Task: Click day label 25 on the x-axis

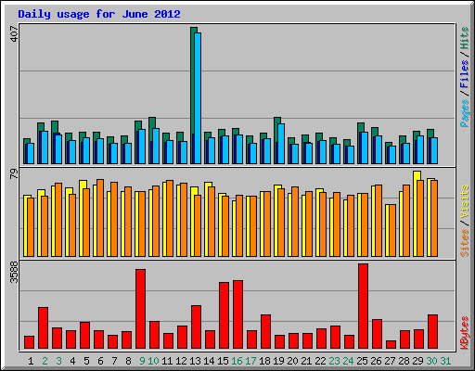Action: (x=362, y=361)
